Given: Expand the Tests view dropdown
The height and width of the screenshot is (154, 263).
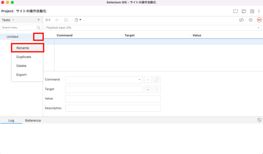Looking at the screenshot, I should coord(13,20).
